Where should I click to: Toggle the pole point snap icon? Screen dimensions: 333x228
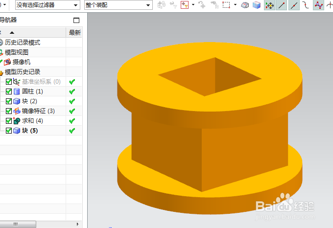point(319,5)
